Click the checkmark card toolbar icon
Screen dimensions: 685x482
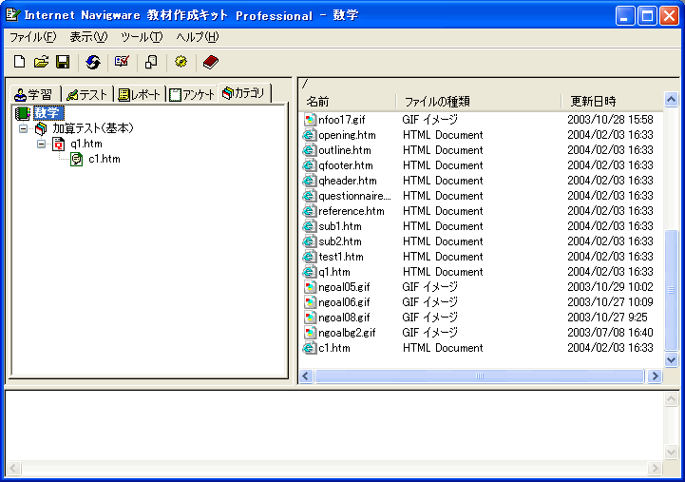click(122, 61)
